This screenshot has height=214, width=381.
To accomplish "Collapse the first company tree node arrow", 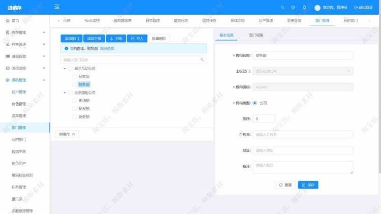I will (x=65, y=69).
